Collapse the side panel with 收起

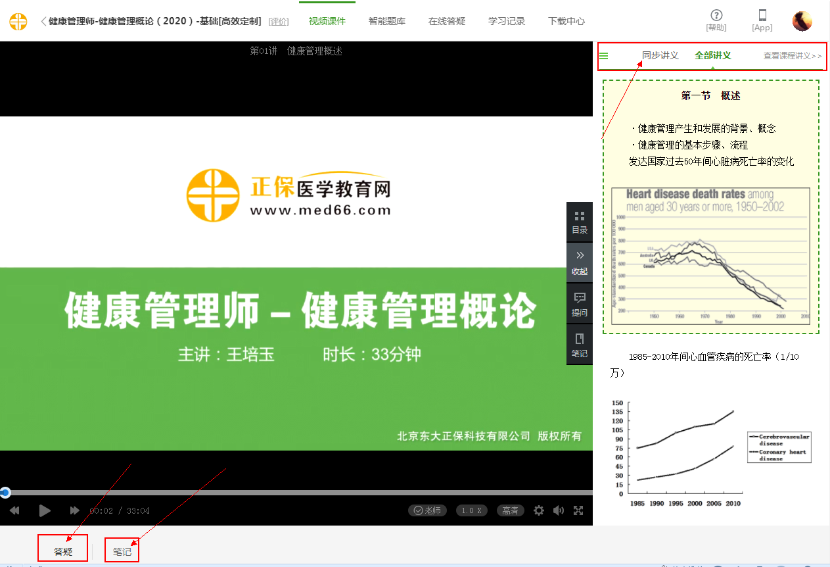(579, 263)
